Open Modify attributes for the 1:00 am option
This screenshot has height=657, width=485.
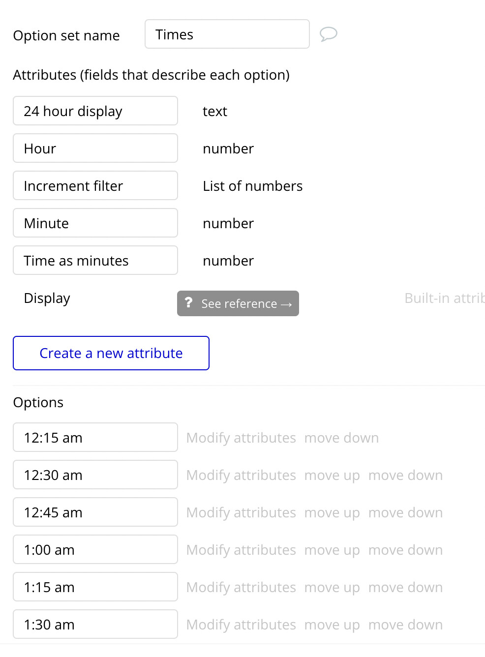click(241, 549)
